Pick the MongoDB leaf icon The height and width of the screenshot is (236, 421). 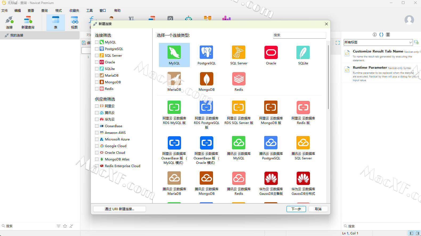206,79
